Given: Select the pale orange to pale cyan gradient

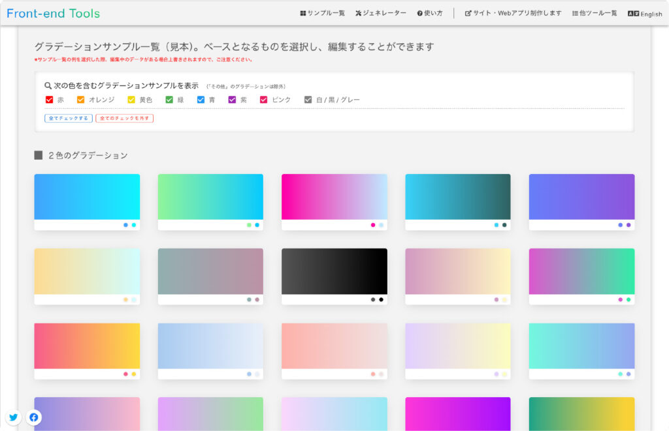Looking at the screenshot, I should (x=87, y=276).
